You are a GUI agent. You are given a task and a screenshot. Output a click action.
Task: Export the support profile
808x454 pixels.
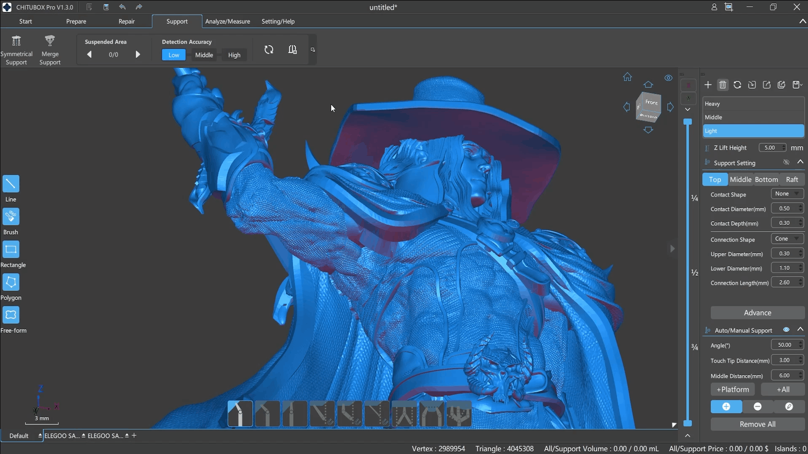767,85
